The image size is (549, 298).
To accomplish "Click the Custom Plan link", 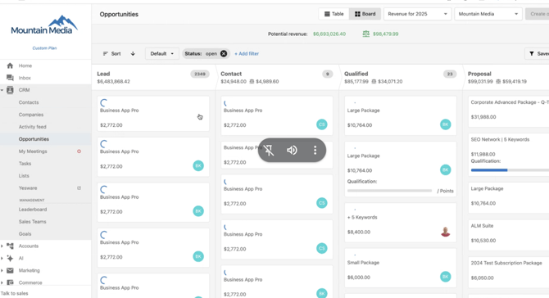I will 44,48.
